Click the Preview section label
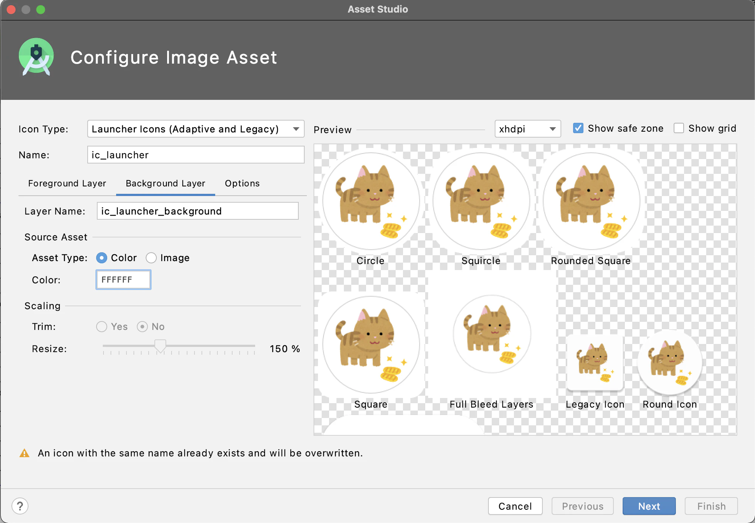Viewport: 755px width, 523px height. [x=333, y=130]
